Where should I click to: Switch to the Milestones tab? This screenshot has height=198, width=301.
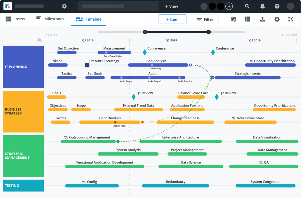coord(50,19)
